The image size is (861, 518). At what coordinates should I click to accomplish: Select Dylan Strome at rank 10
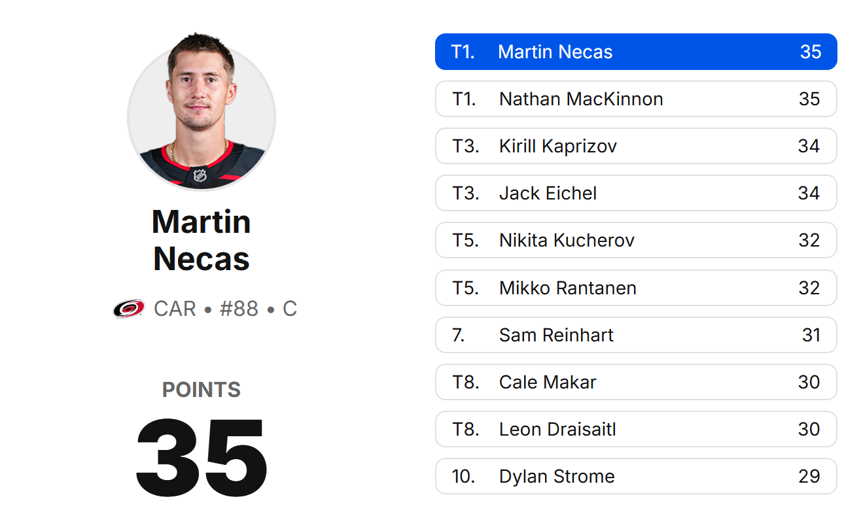click(x=636, y=476)
